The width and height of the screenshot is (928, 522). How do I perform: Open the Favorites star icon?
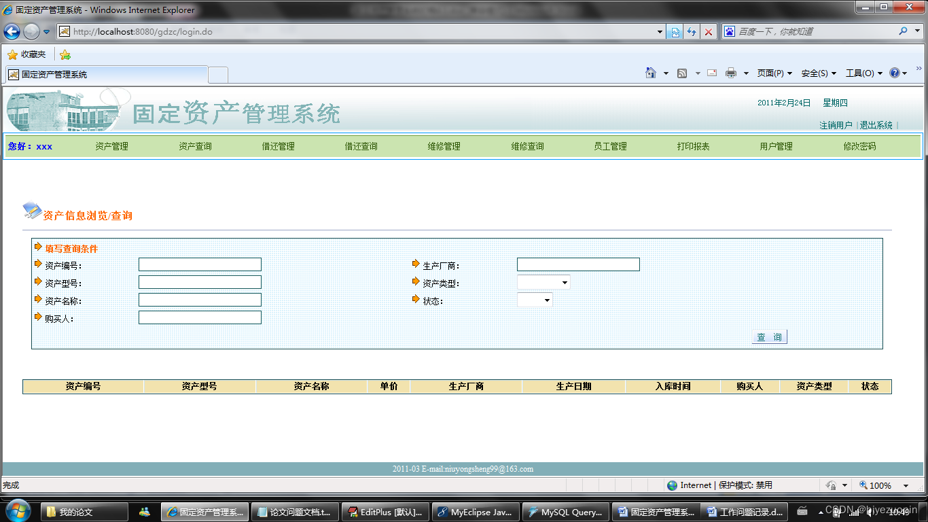click(12, 54)
